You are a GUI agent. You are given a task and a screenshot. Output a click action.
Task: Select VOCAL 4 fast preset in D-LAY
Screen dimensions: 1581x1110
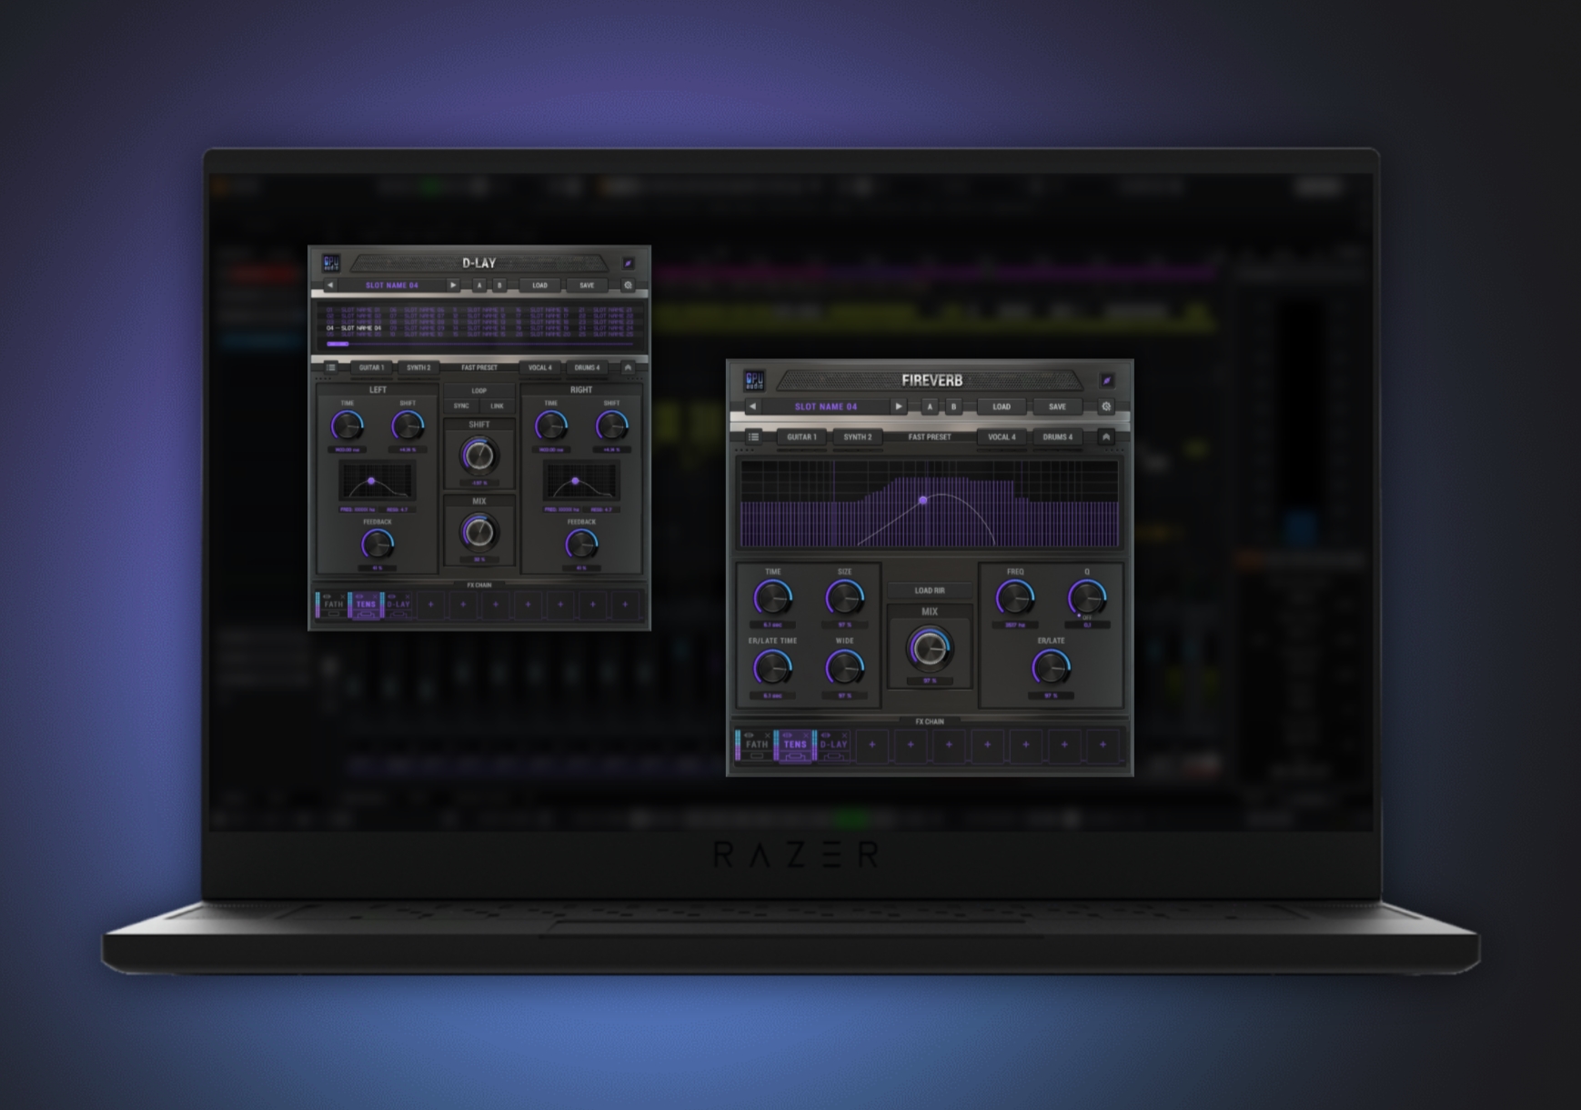coord(540,367)
